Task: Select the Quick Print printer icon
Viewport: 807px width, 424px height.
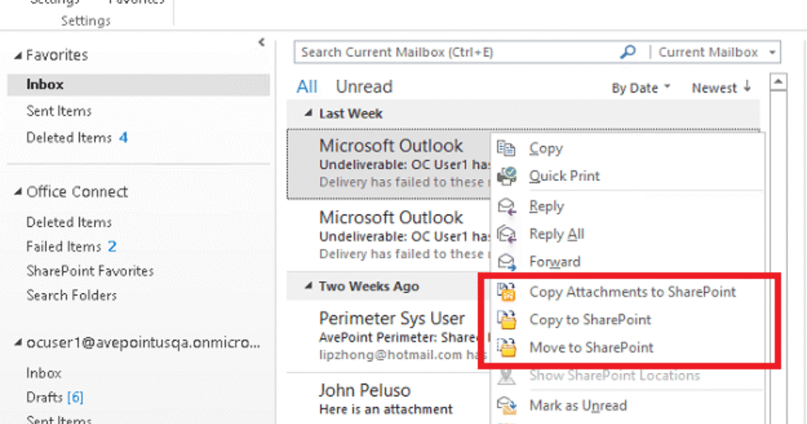Action: coord(508,176)
